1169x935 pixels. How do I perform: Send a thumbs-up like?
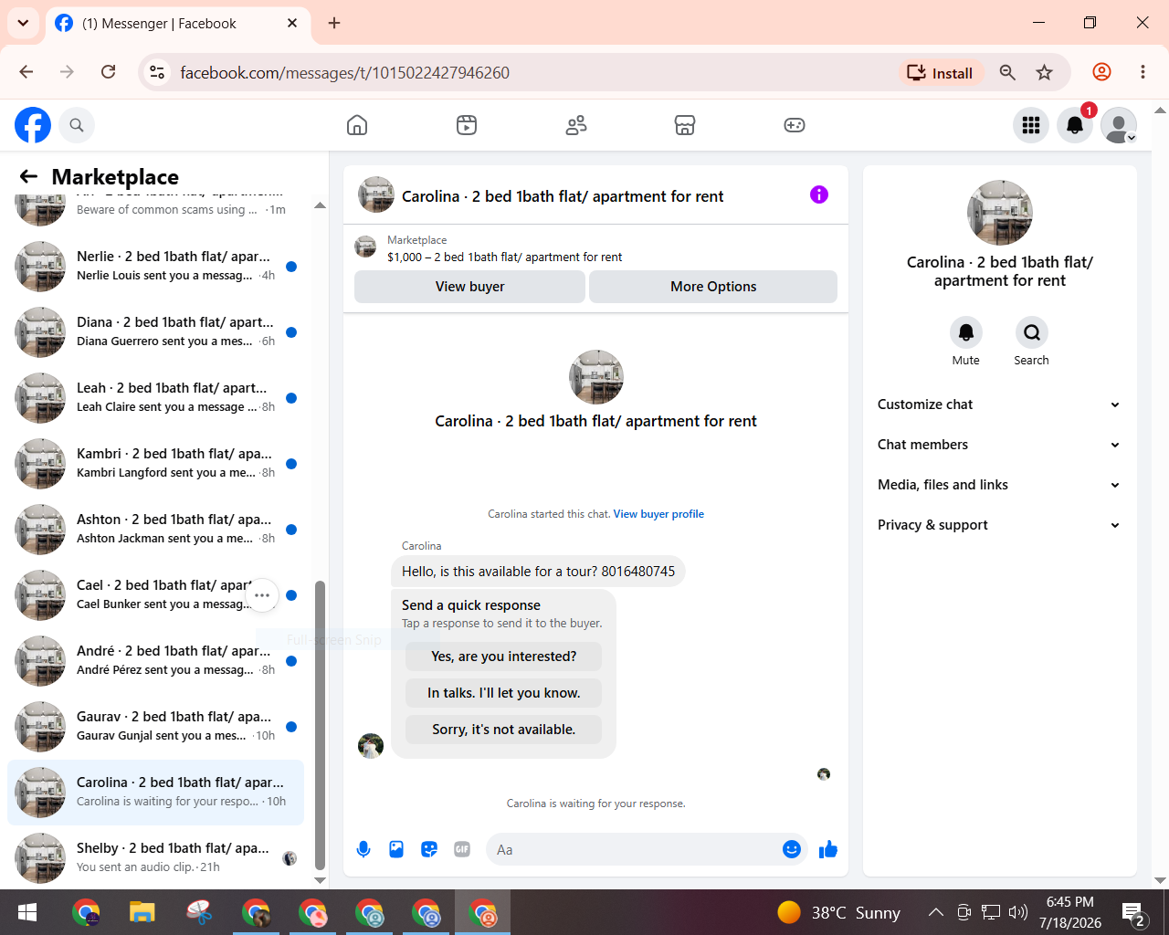click(x=828, y=849)
